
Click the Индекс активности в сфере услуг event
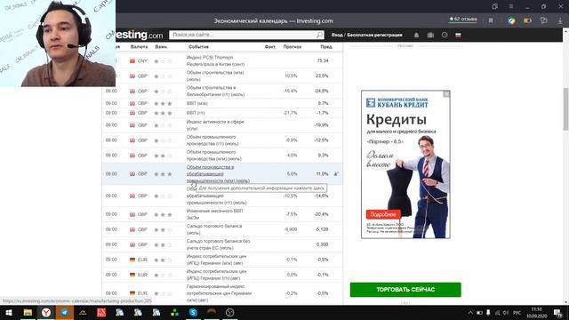215,125
